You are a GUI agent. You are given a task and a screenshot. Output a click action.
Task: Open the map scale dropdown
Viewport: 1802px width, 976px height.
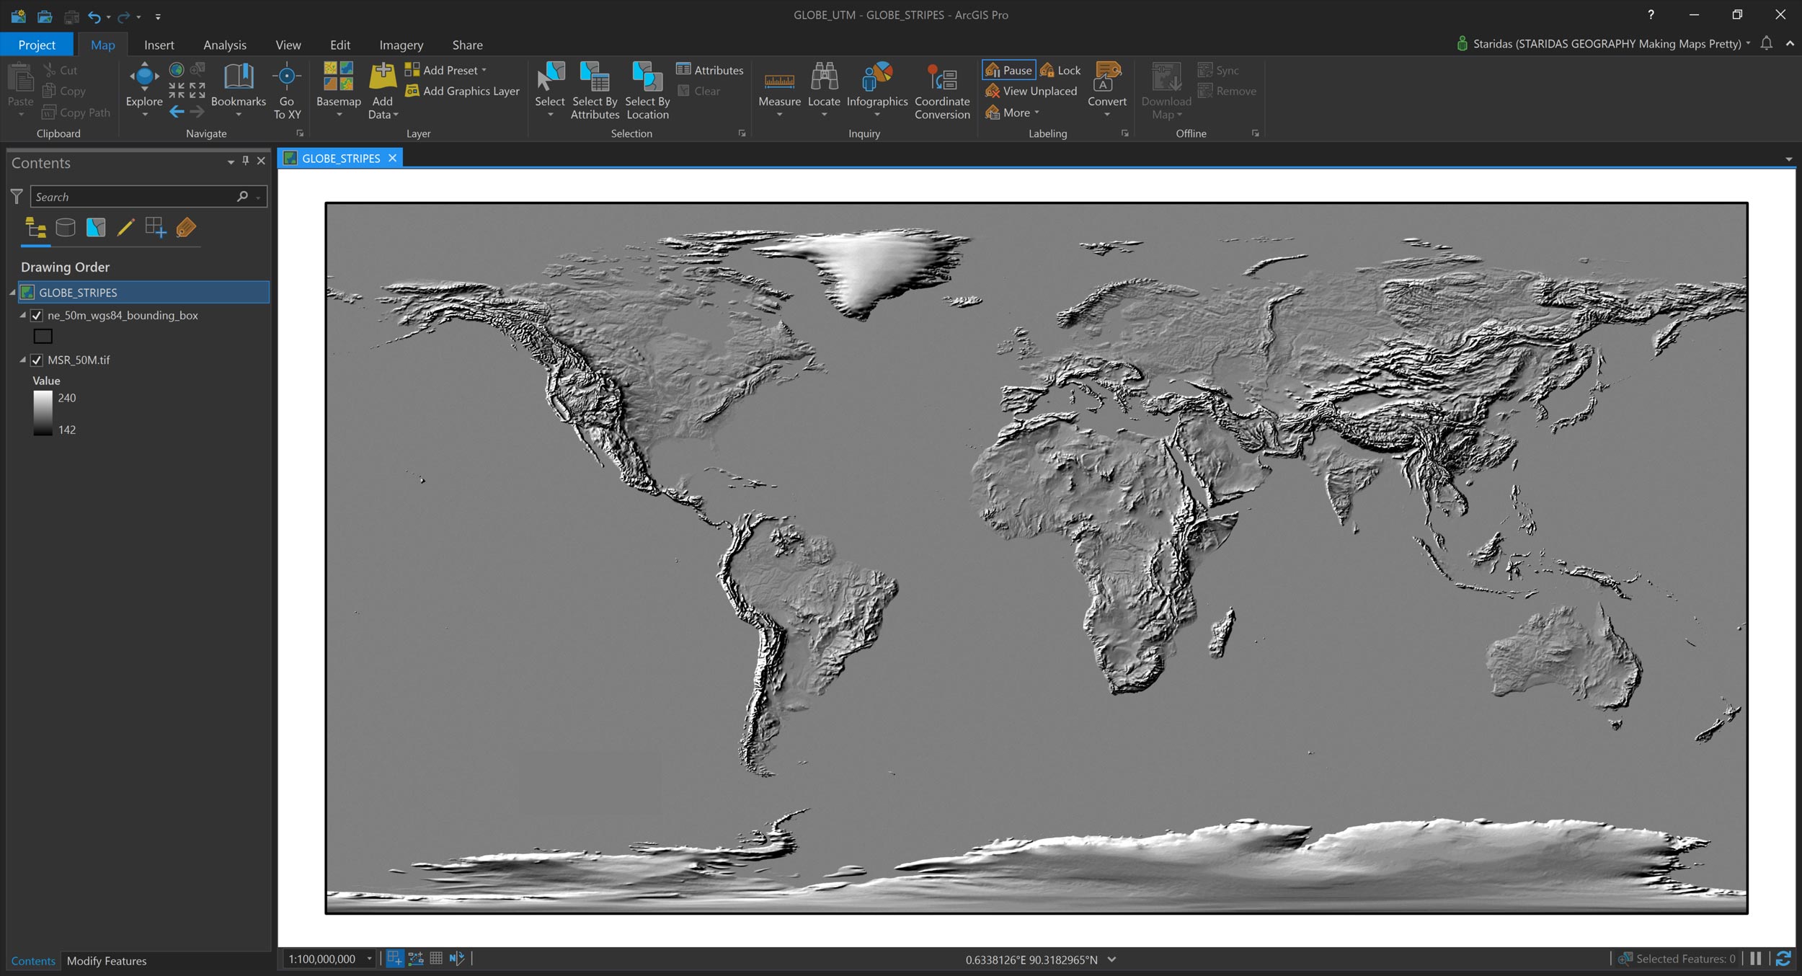coord(369,959)
